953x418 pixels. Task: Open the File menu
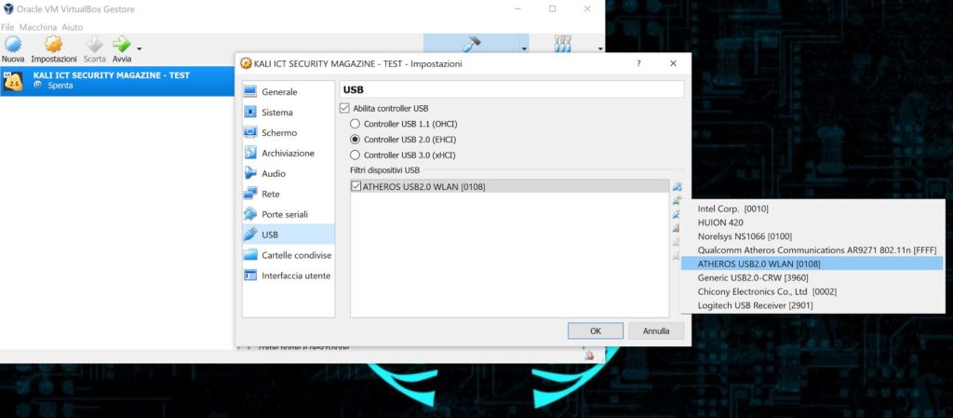7,27
